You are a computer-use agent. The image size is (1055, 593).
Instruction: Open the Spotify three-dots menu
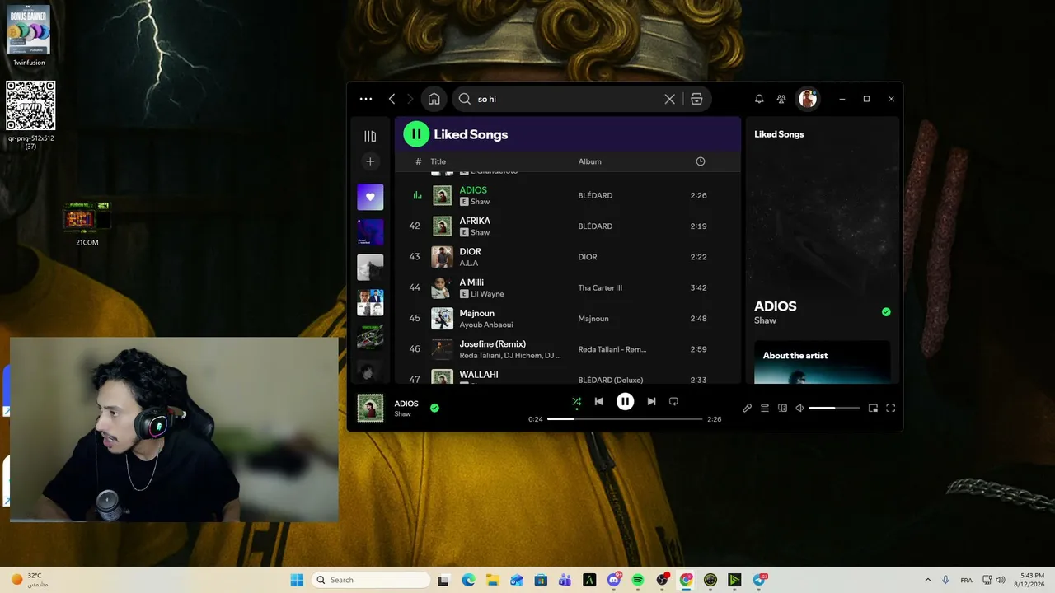[x=366, y=99]
